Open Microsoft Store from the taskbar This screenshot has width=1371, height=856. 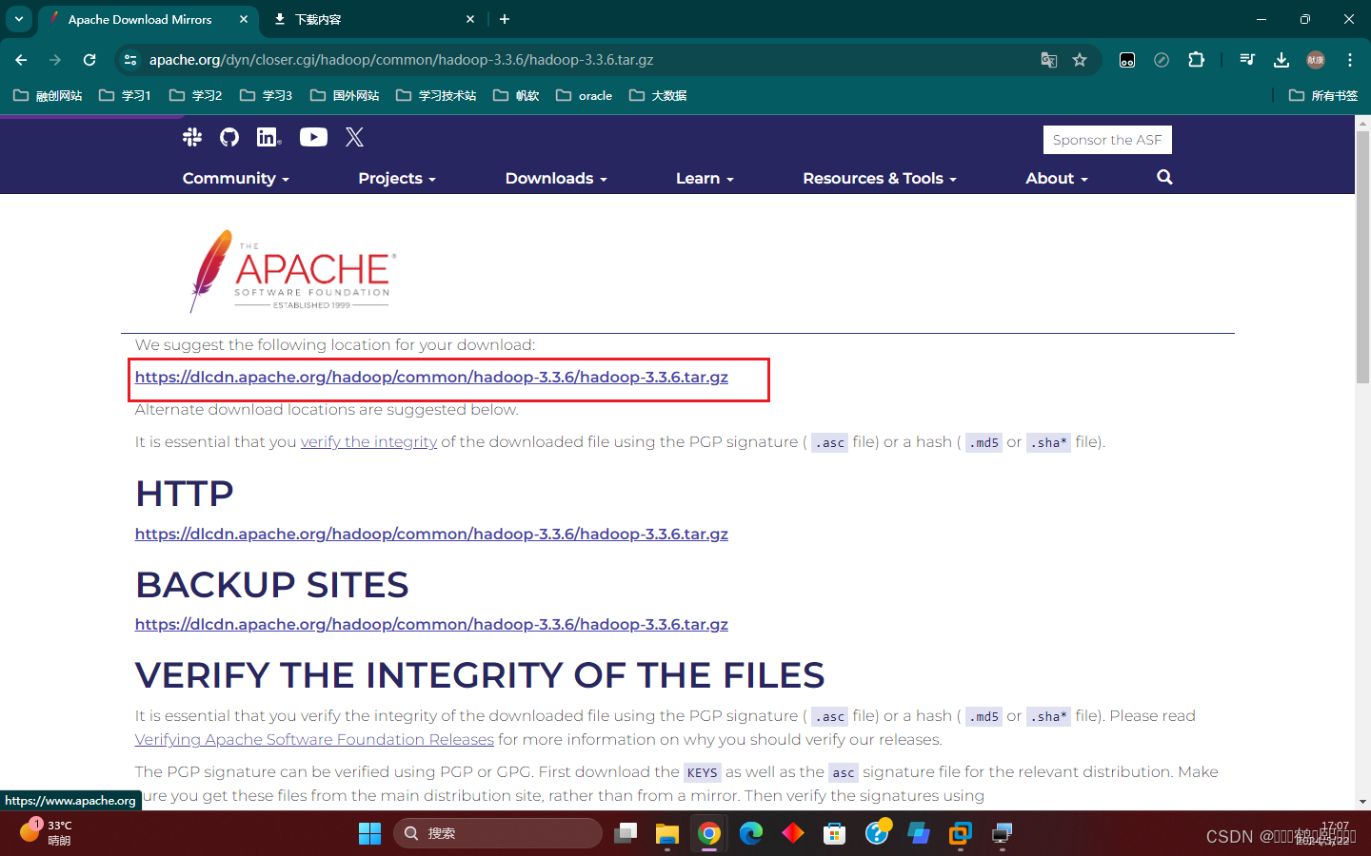[835, 833]
